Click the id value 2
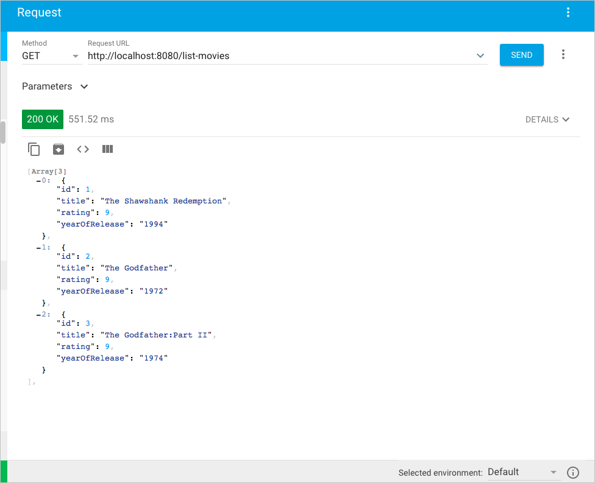This screenshot has width=595, height=483. 88,256
